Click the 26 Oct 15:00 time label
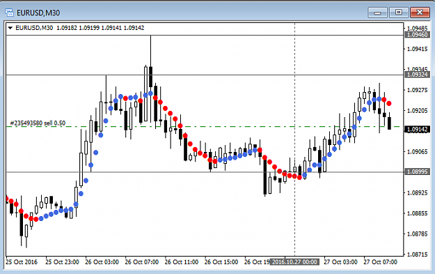 click(221, 261)
